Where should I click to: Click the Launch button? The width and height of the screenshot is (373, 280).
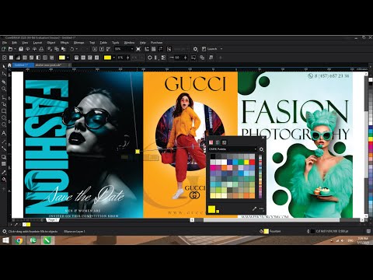tap(211, 49)
